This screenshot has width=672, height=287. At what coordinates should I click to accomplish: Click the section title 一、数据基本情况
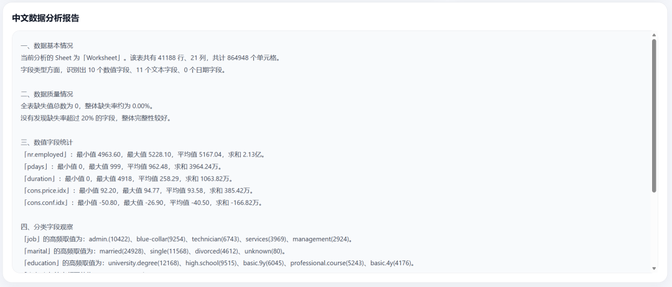(x=47, y=46)
